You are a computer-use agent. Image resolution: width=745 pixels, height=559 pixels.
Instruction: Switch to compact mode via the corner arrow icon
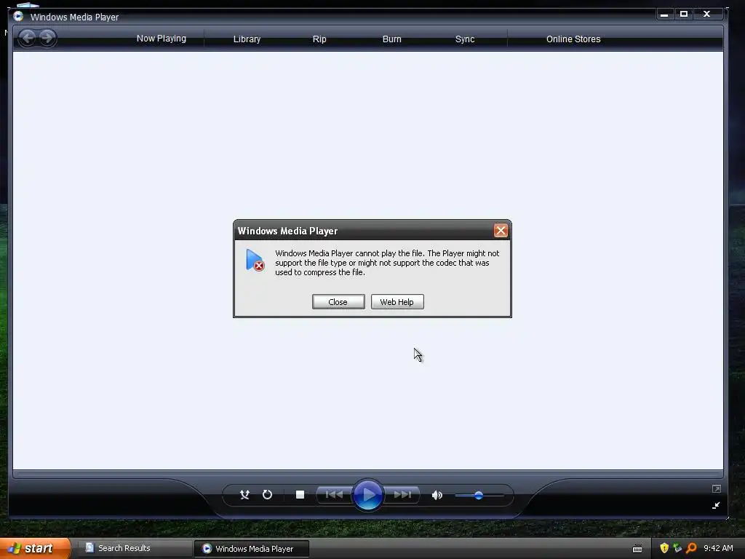716,505
